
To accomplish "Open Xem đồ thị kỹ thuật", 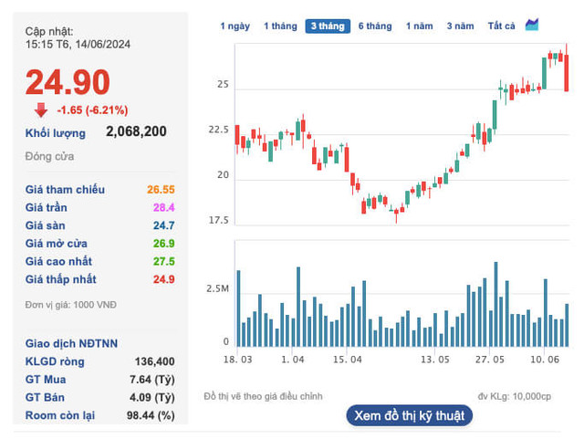I will point(410,415).
